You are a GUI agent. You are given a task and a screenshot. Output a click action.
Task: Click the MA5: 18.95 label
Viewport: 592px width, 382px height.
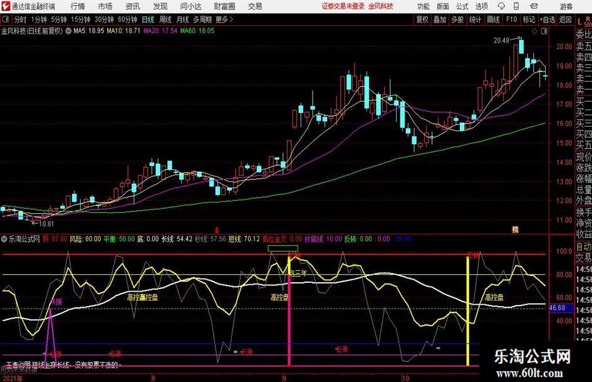tap(88, 31)
